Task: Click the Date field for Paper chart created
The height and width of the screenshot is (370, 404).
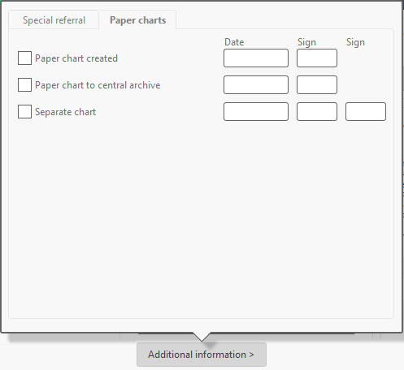Action: click(256, 58)
